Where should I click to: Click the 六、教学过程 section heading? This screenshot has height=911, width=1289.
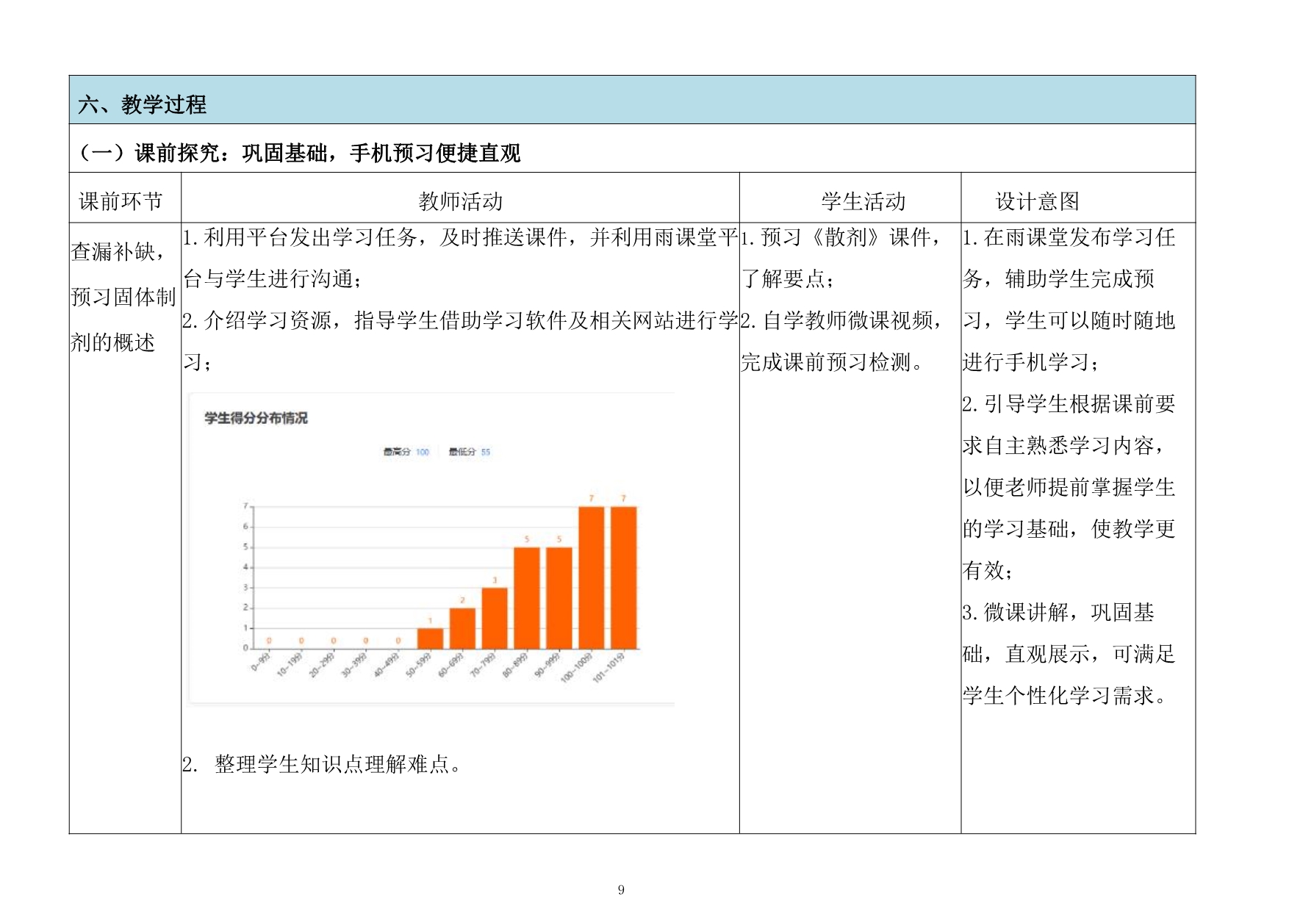point(142,104)
